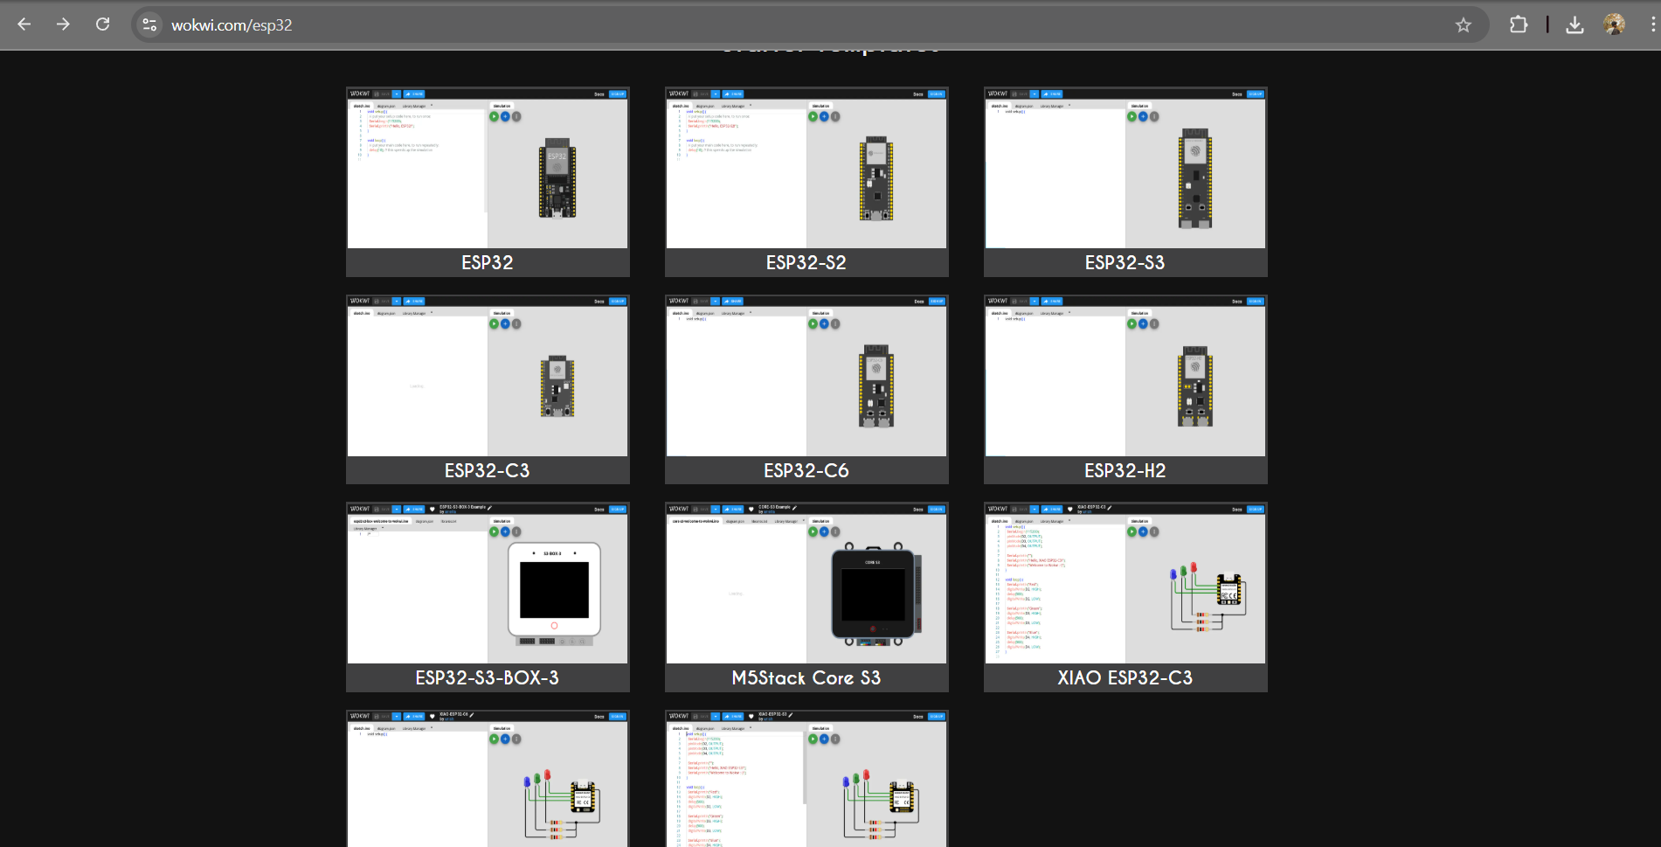Click the XIAO ESP32-C3 template title

point(1125,677)
